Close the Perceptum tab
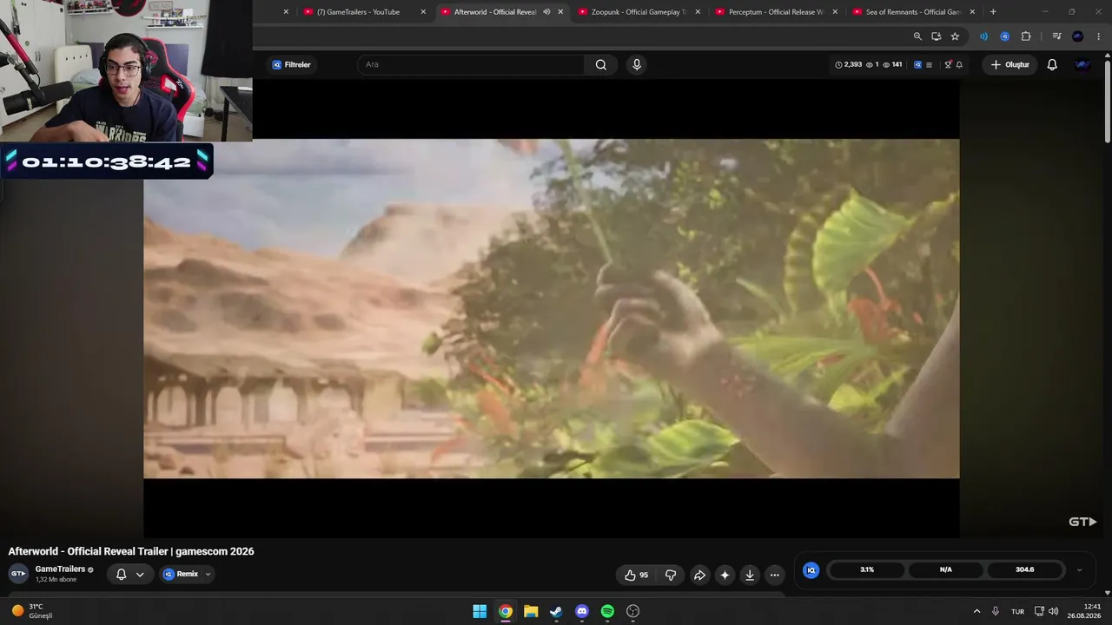This screenshot has width=1112, height=625. (x=835, y=12)
